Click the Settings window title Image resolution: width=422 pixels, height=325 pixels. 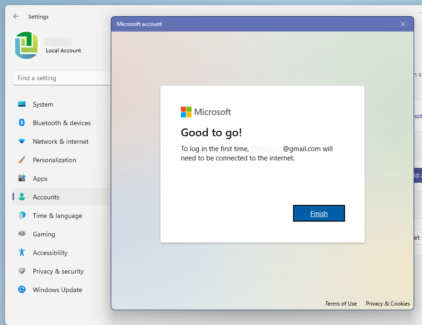(38, 17)
